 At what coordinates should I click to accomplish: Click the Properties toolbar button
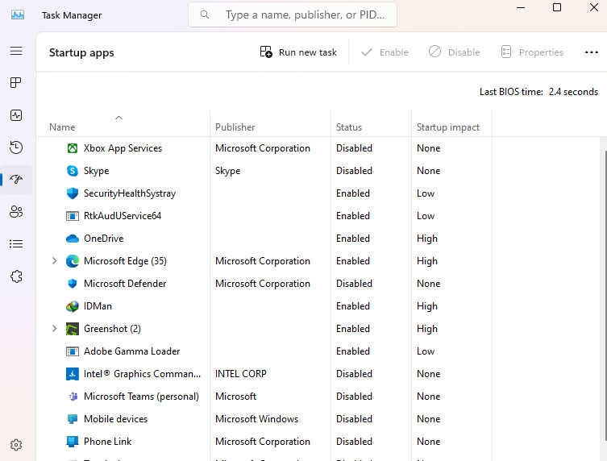pos(532,52)
